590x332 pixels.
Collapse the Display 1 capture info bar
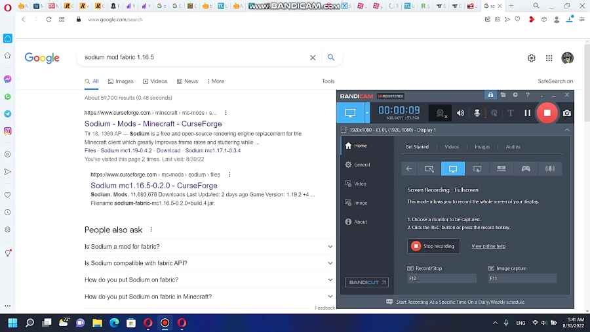(567, 130)
